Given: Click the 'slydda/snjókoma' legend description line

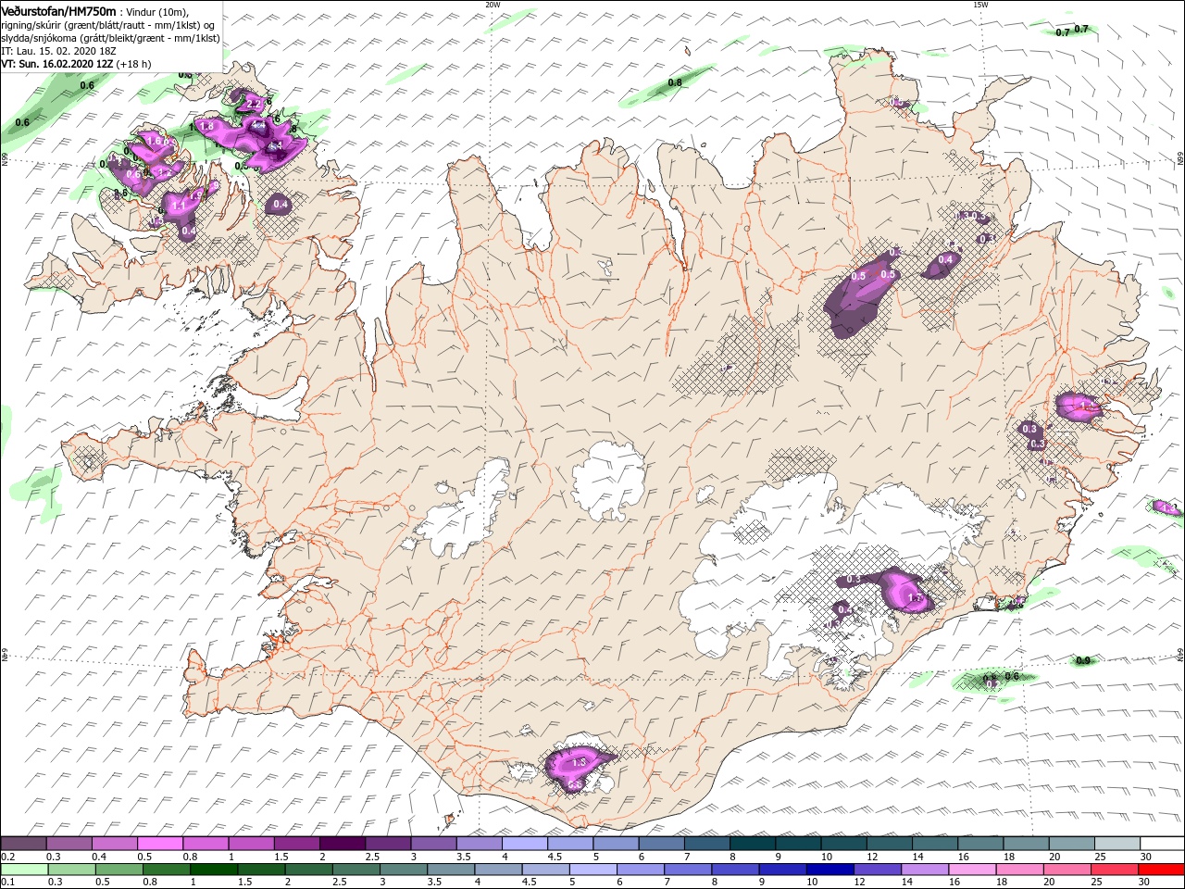Looking at the screenshot, I should [110, 39].
